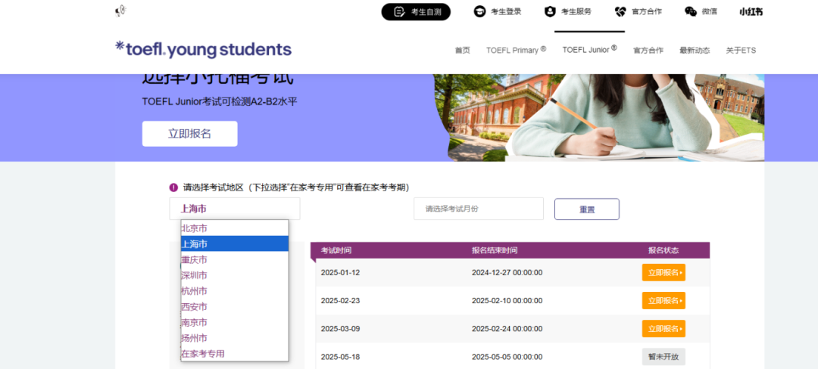Viewport: 818px width, 369px height.
Task: Click the exam date 2025-02-23
Action: coord(340,300)
